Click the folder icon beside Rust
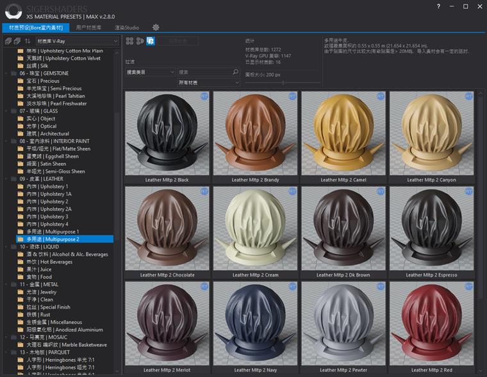Image resolution: width=487 pixels, height=377 pixels. coord(21,315)
